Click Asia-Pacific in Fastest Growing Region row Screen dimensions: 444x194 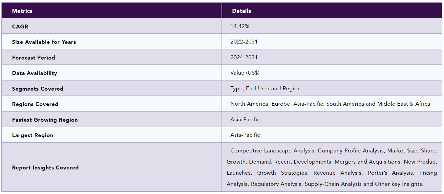point(245,119)
